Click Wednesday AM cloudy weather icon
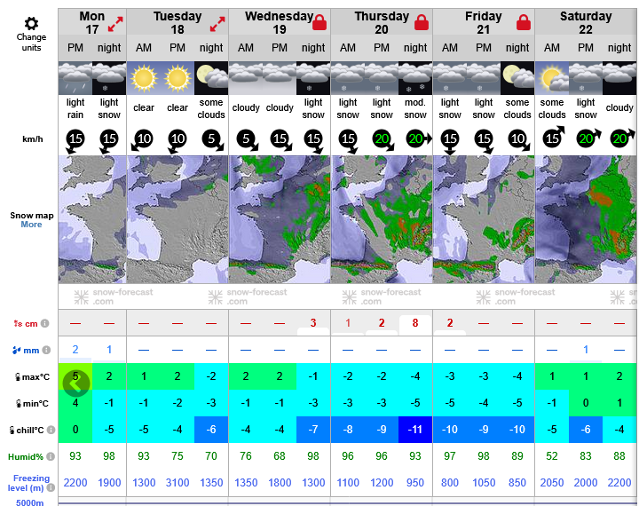This screenshot has height=506, width=639. click(246, 78)
